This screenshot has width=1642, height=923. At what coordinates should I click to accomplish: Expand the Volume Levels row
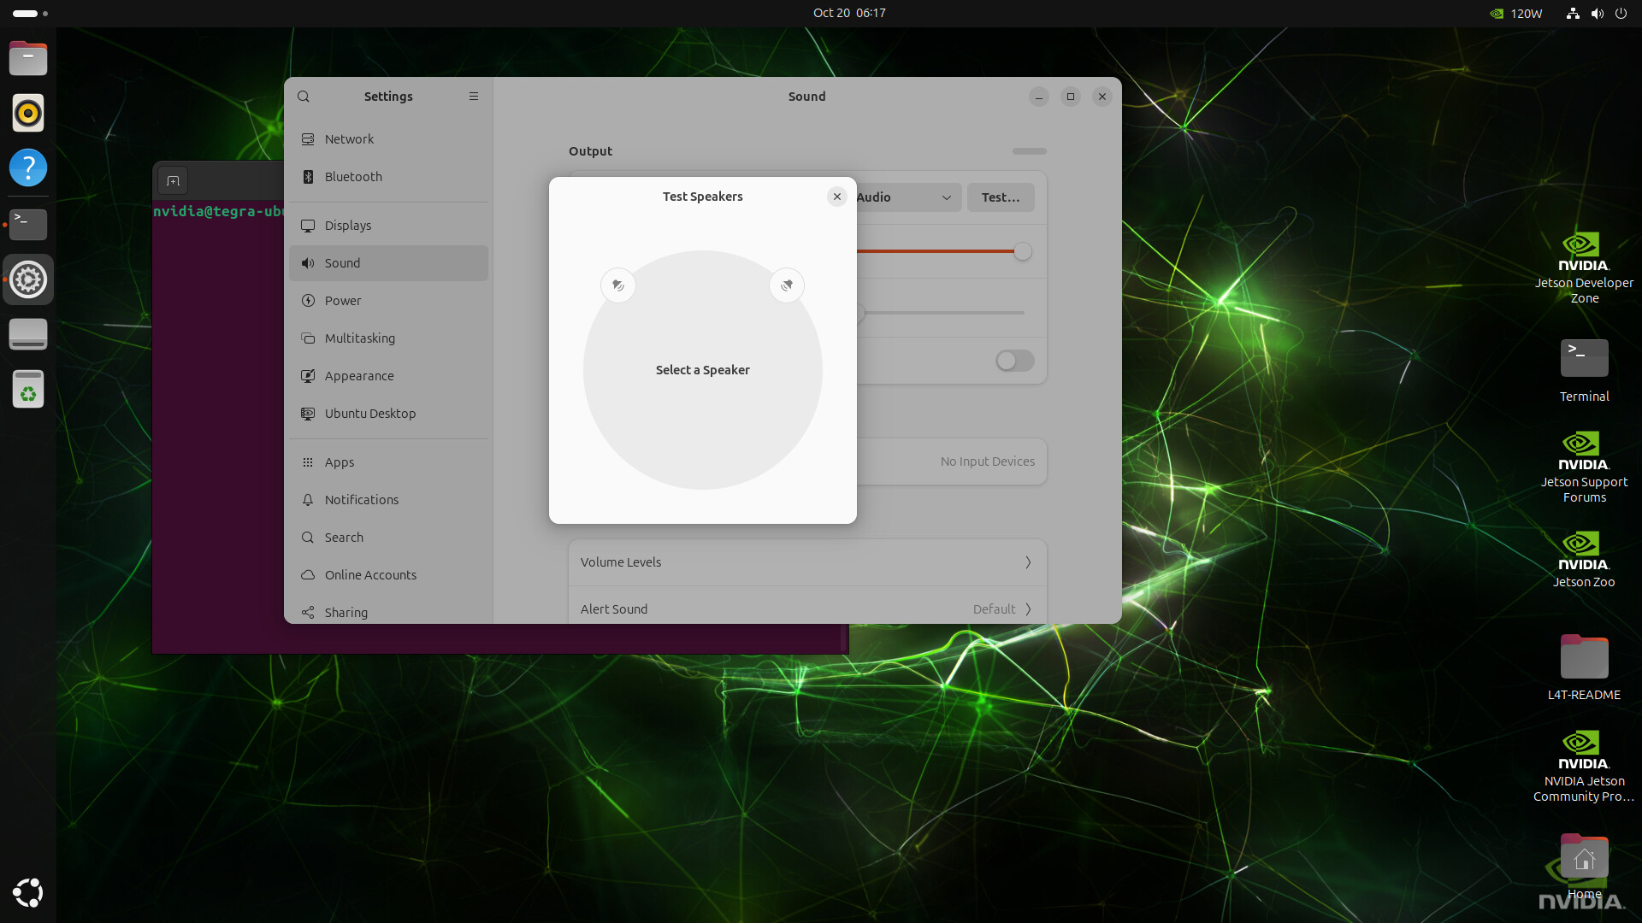click(806, 562)
